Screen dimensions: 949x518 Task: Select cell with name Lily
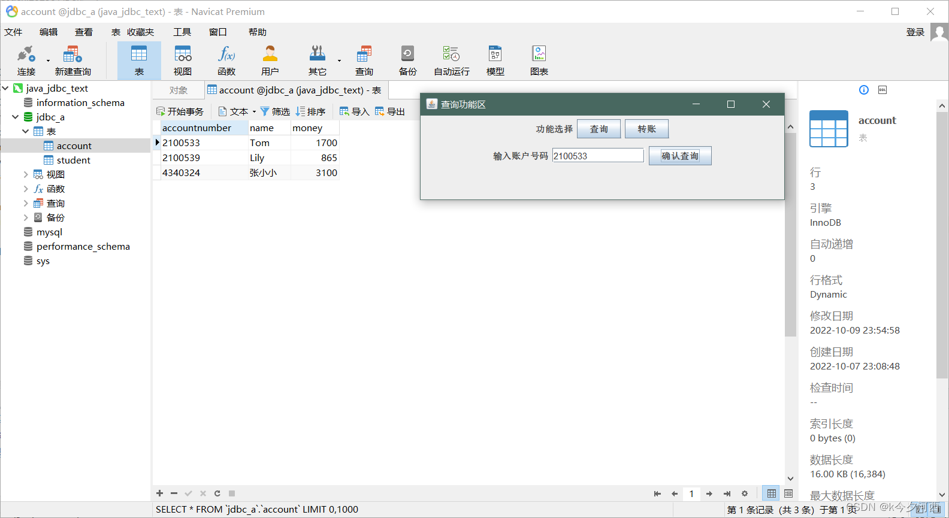(269, 157)
